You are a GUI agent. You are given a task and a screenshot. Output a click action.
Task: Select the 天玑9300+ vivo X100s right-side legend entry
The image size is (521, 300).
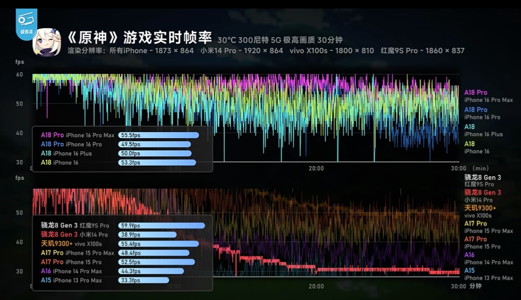click(x=481, y=211)
